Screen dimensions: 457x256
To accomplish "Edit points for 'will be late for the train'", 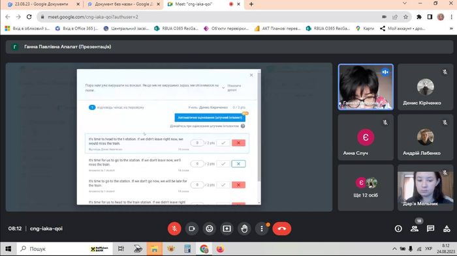I will [197, 185].
